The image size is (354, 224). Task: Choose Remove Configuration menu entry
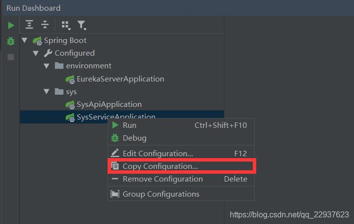pyautogui.click(x=181, y=179)
